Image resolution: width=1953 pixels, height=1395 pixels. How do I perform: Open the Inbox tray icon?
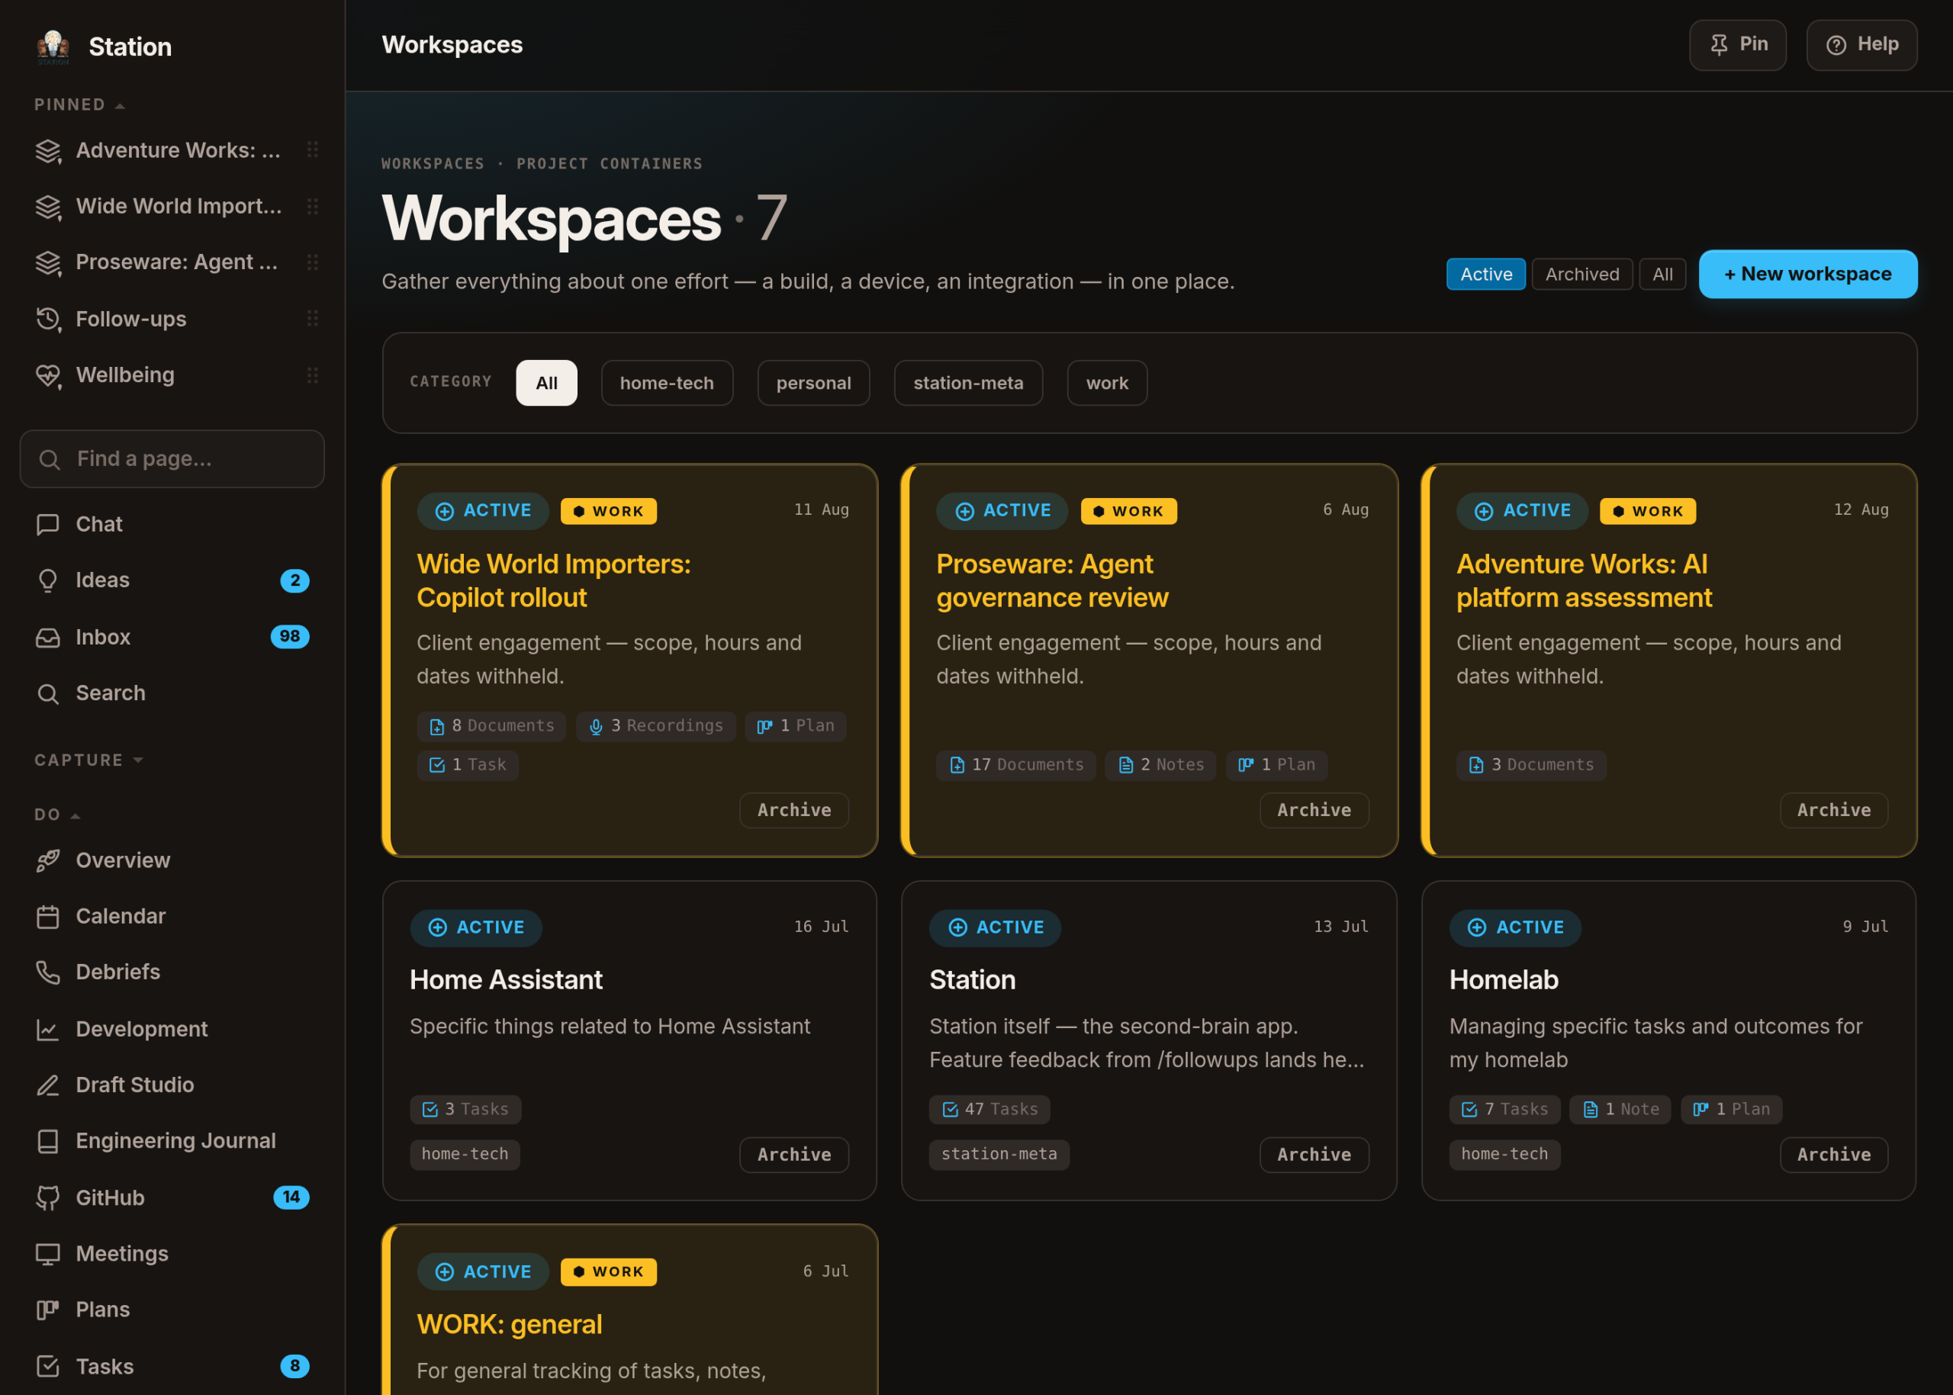pyautogui.click(x=48, y=638)
